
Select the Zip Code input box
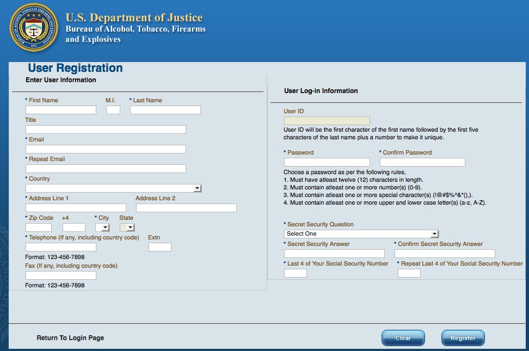tap(39, 227)
